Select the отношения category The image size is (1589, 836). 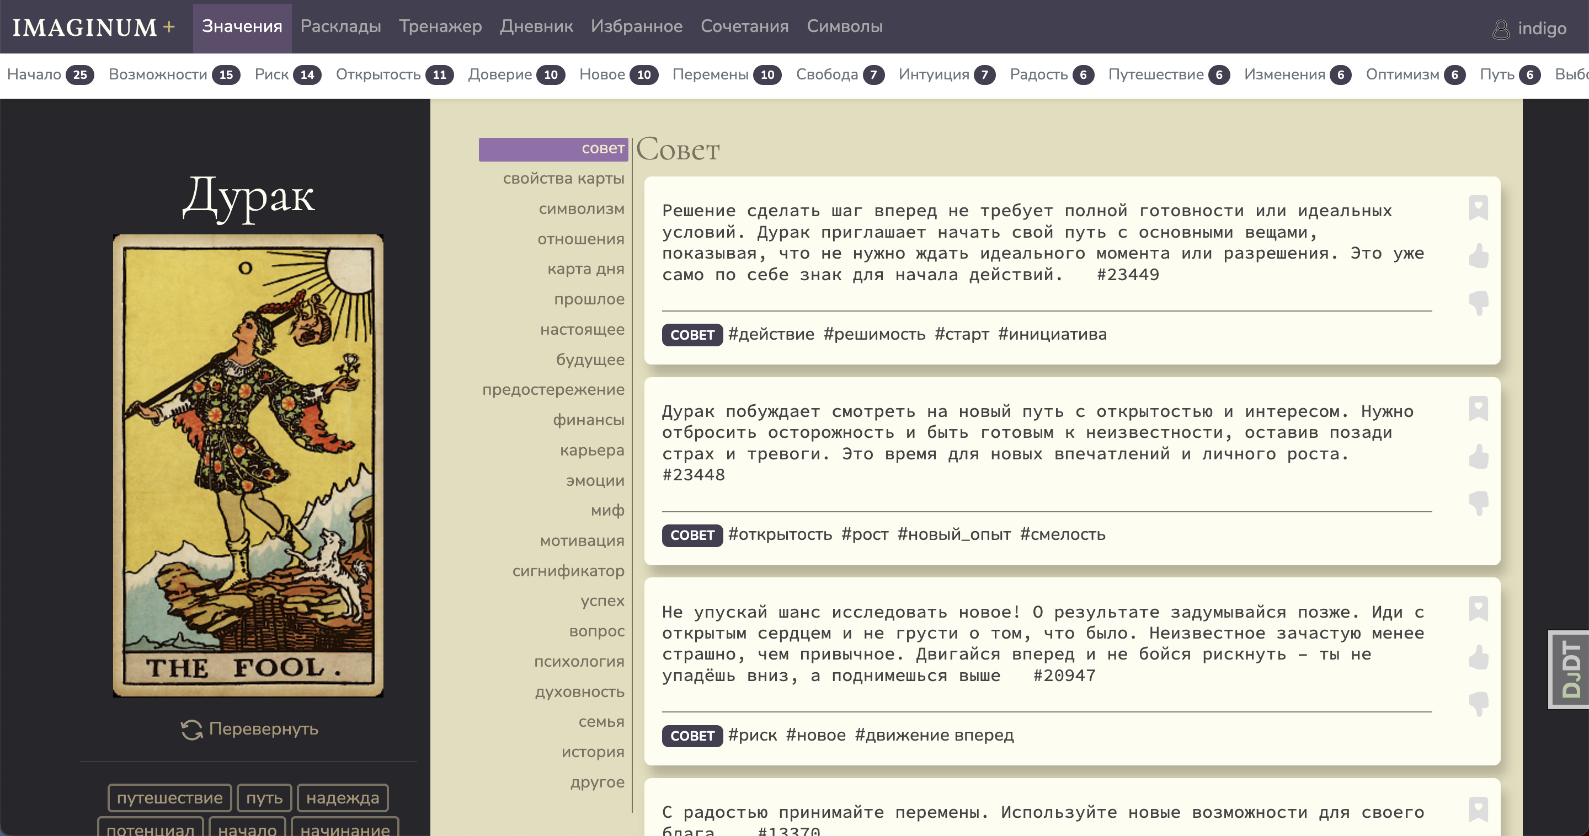(580, 239)
